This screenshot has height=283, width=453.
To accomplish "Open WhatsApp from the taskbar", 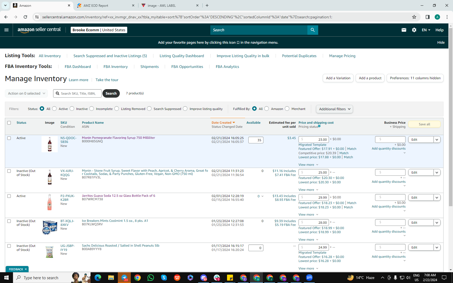I will [151, 278].
